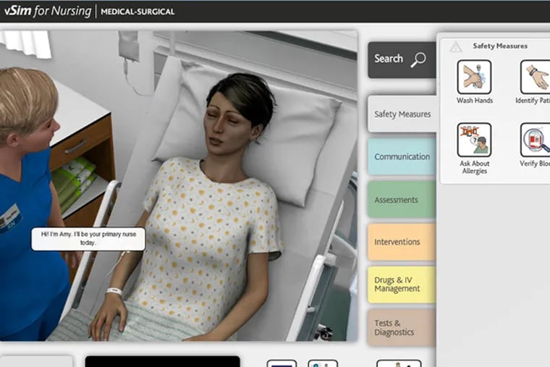Viewport: 550px width, 367px height.
Task: Select the Safety Measures category tab
Action: pos(402,114)
